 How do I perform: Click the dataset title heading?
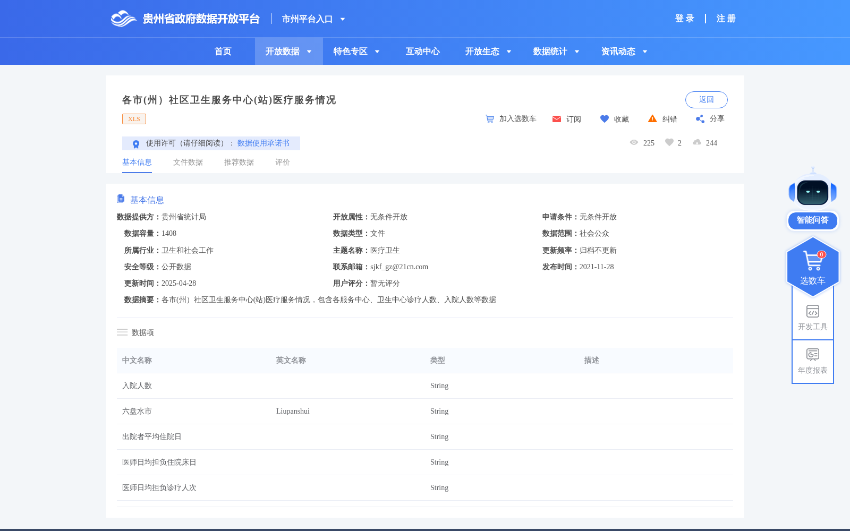(x=229, y=100)
